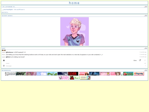
Task: Click the login icon beside name field
Action: [145, 63]
